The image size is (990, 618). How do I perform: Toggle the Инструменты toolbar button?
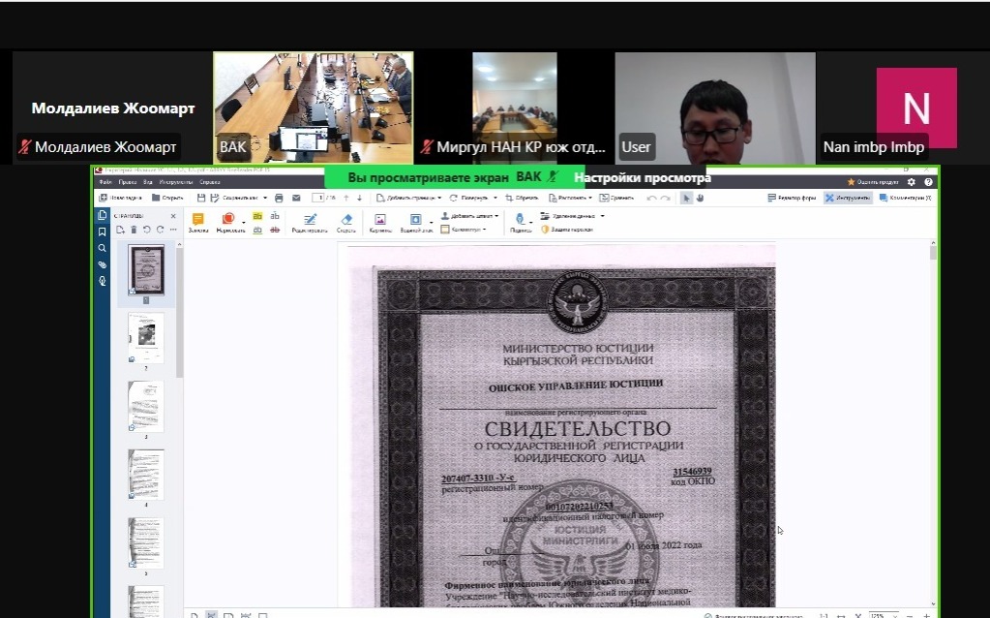[848, 198]
